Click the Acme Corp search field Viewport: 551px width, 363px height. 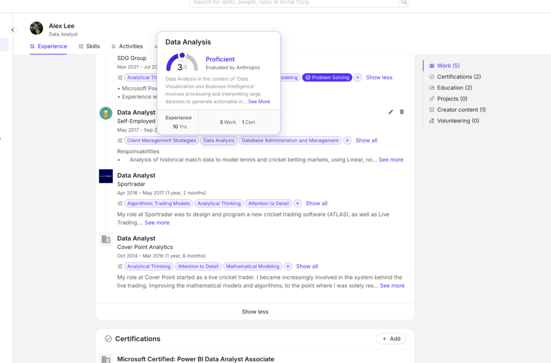click(x=294, y=3)
